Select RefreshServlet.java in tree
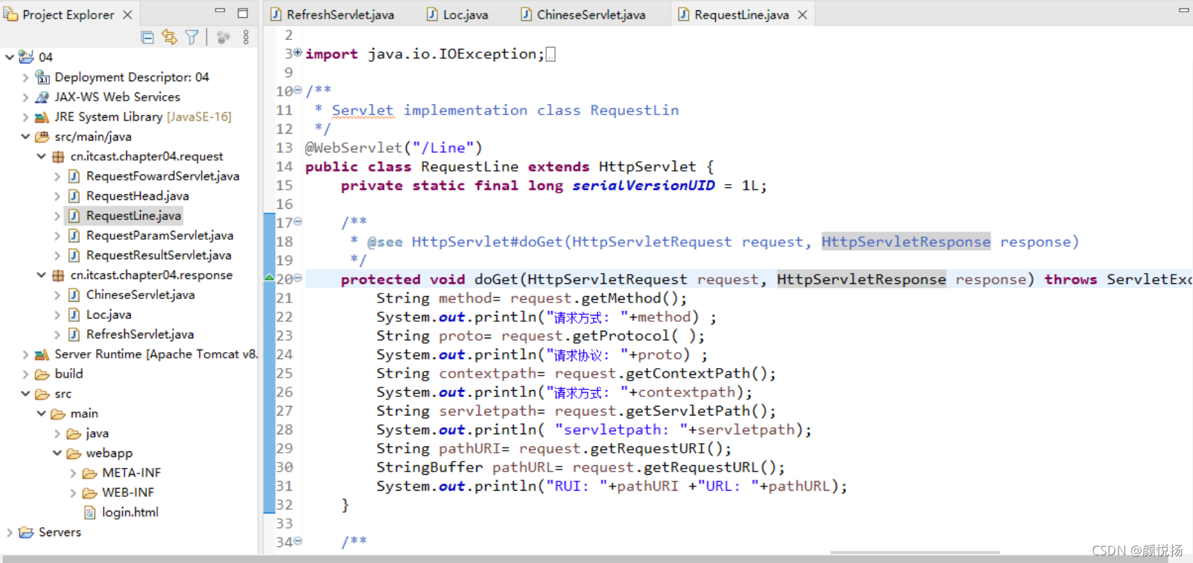Screen dimensions: 1193x563 tap(140, 334)
